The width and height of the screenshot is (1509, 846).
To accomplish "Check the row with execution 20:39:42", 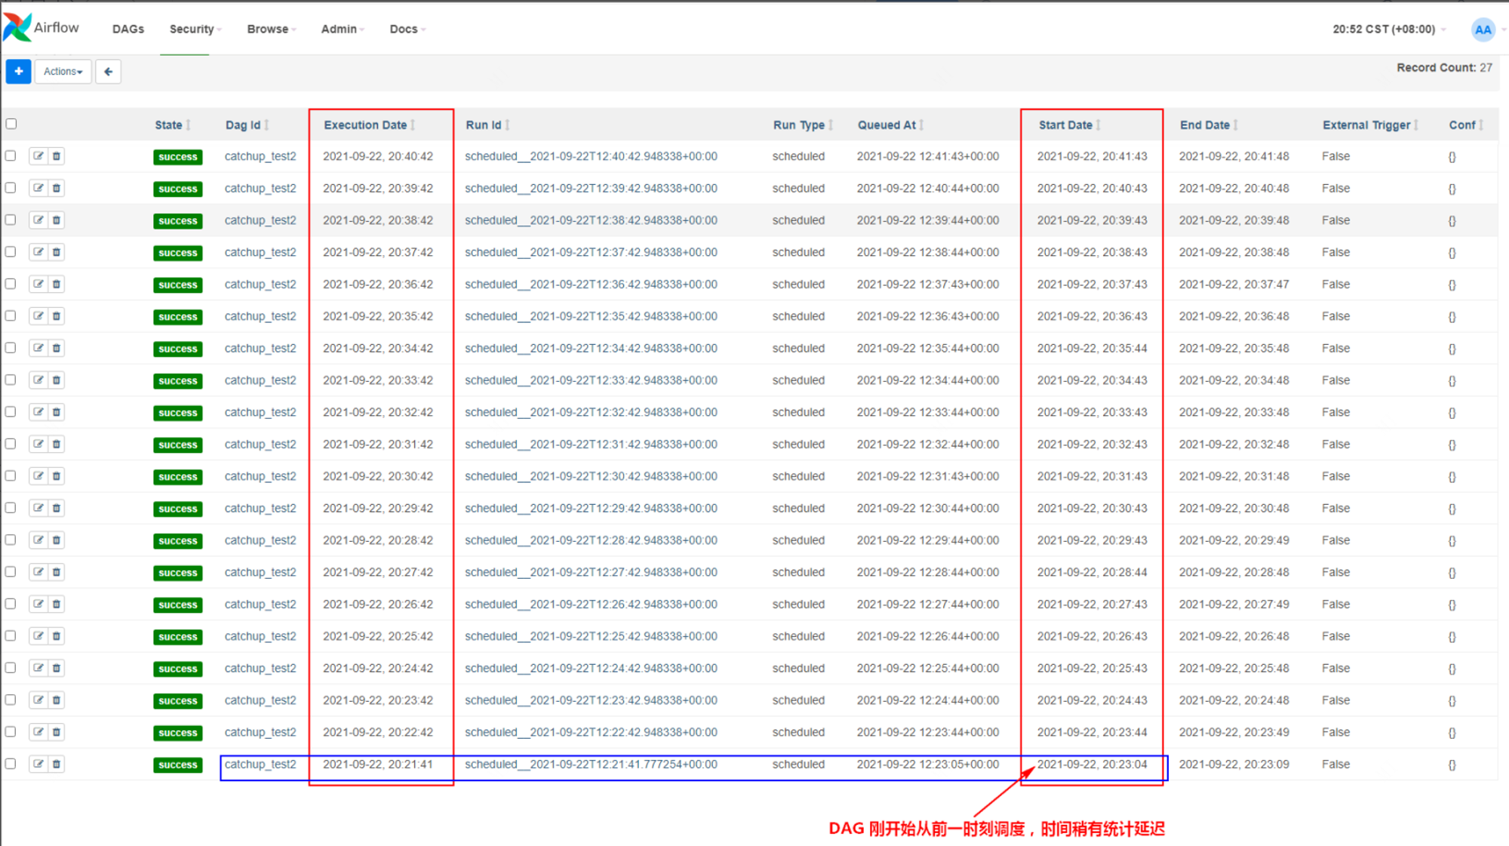I will point(11,187).
